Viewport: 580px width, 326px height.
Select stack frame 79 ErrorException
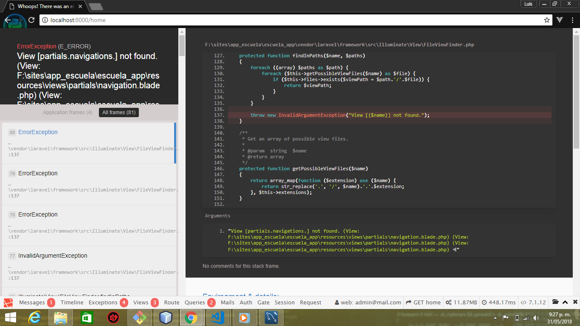click(x=88, y=184)
